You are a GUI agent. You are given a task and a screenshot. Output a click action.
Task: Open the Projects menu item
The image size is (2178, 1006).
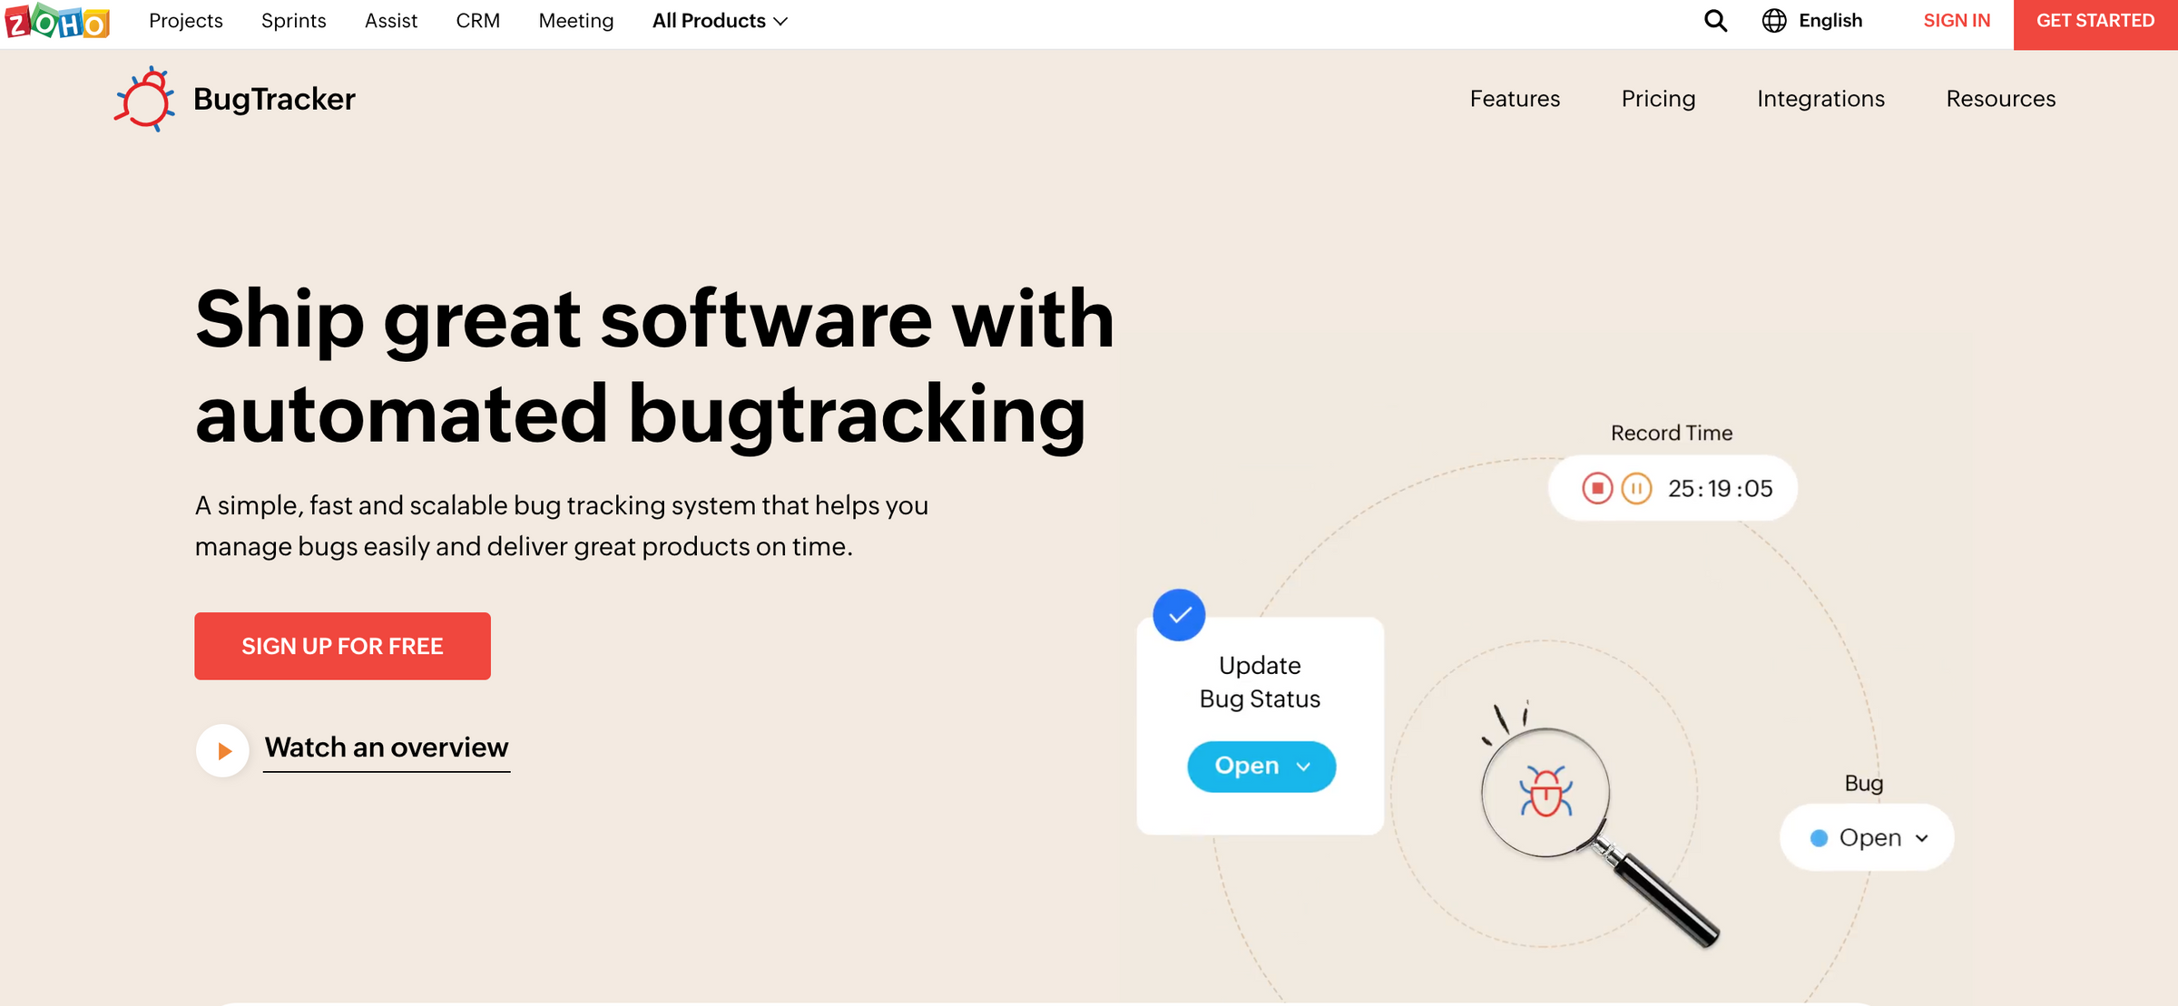click(x=186, y=21)
